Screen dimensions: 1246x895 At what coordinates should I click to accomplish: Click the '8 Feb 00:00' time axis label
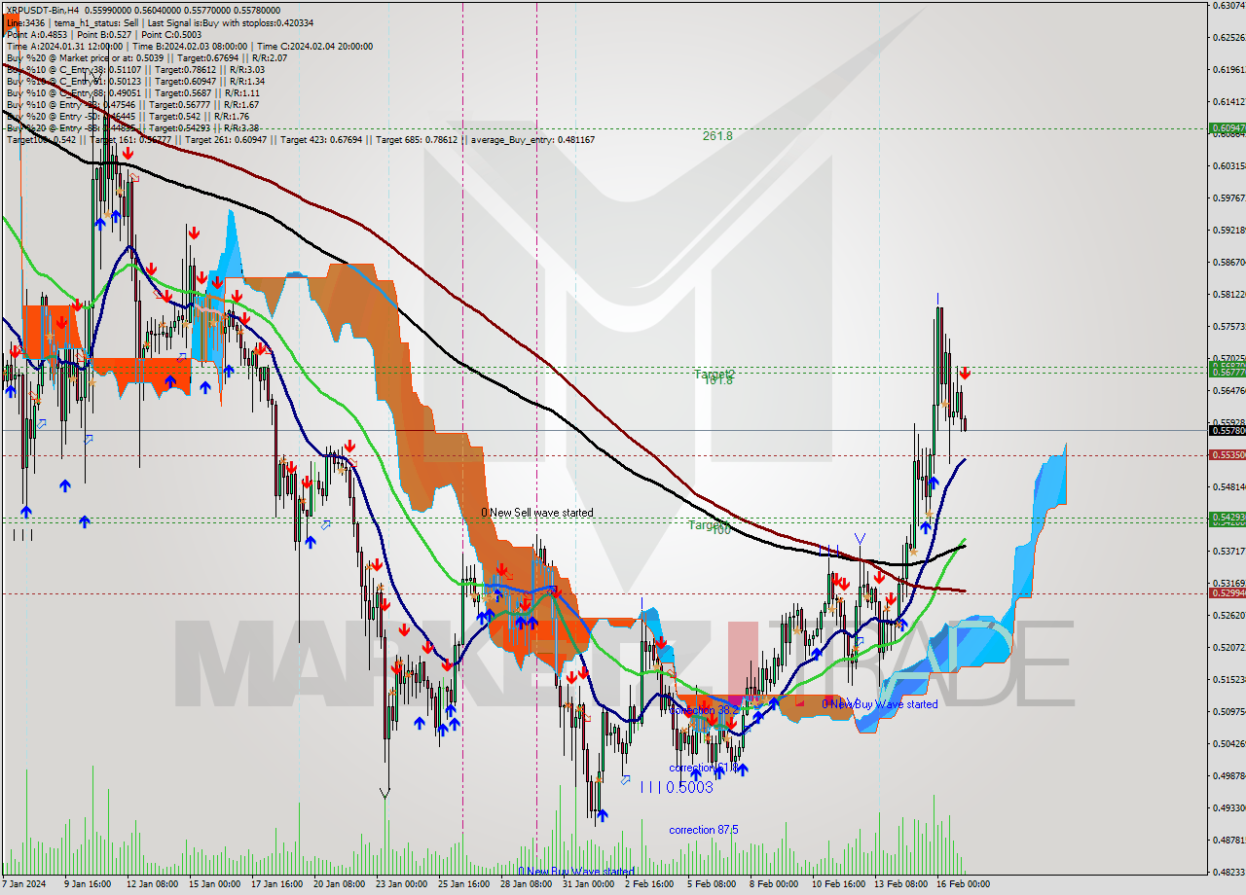point(774,885)
